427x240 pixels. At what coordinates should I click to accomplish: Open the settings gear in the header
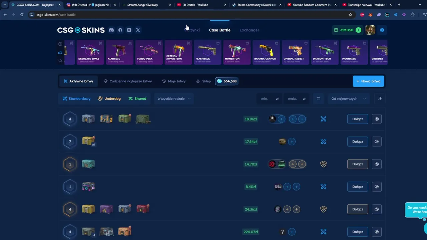point(382,30)
